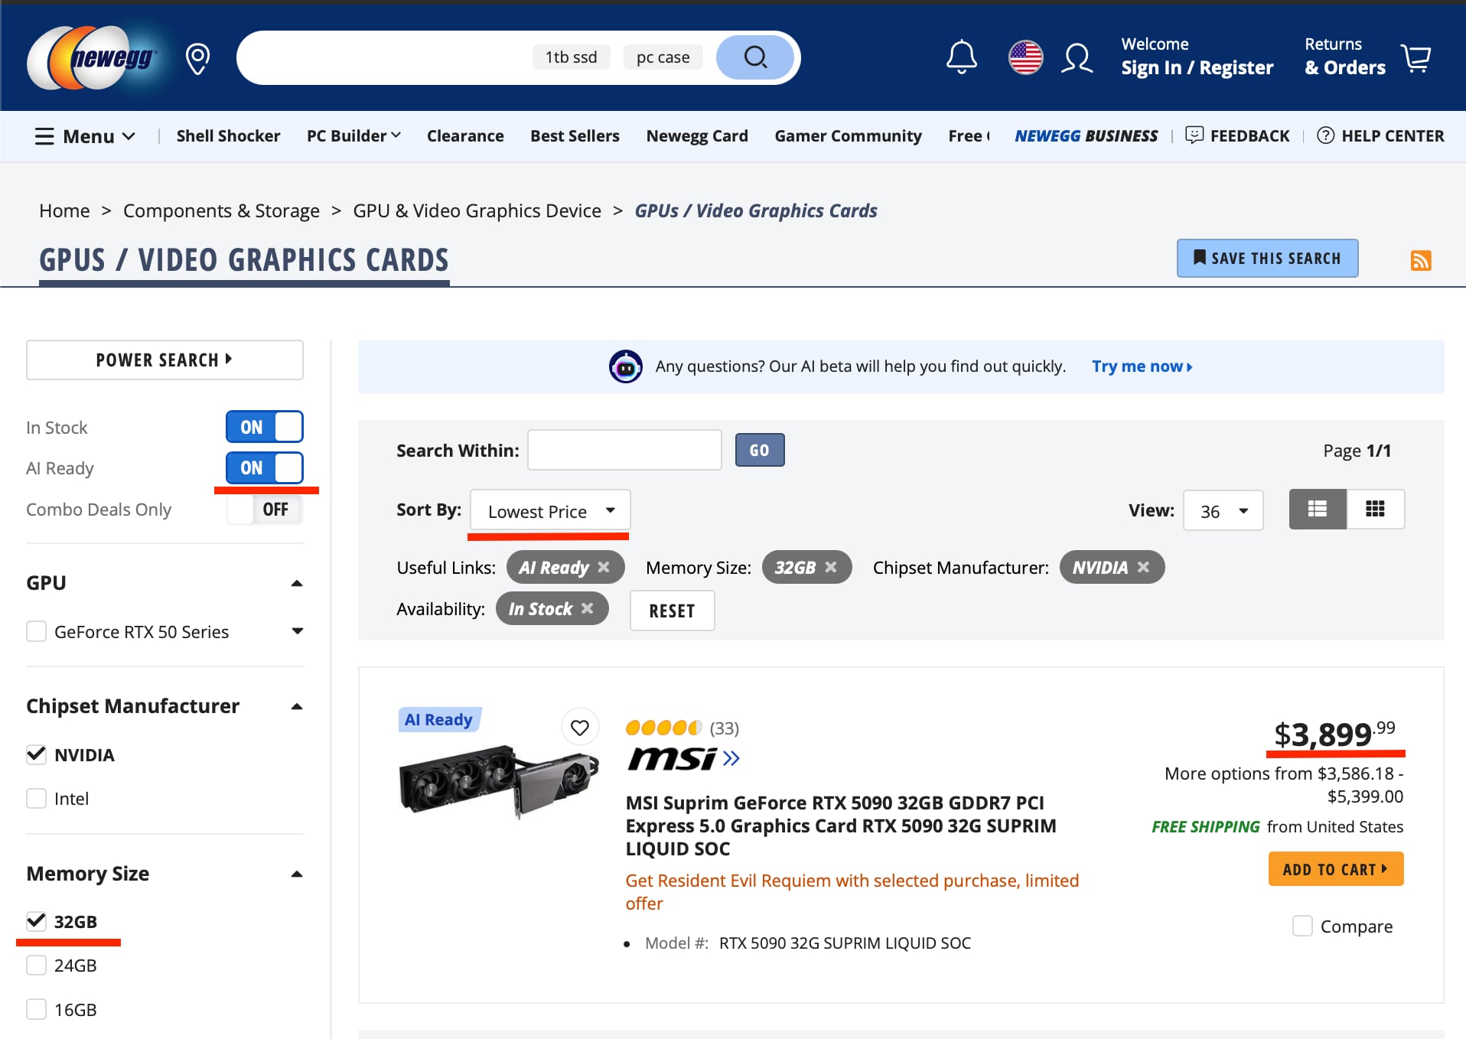Viewport: 1466px width, 1039px height.
Task: Click the orange RSS feed icon
Action: [x=1420, y=260]
